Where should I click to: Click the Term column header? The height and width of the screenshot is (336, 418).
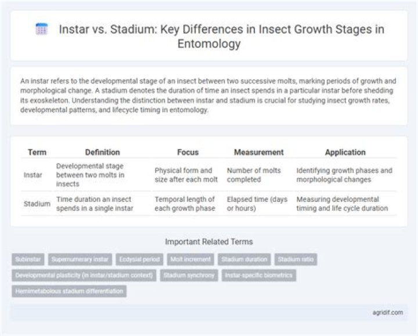(x=37, y=152)
